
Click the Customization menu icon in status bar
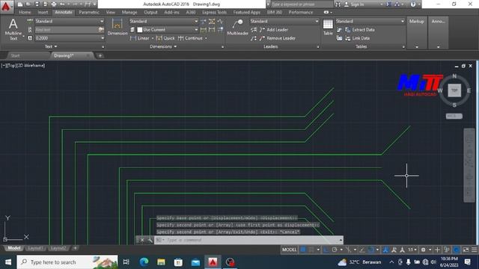(x=475, y=250)
